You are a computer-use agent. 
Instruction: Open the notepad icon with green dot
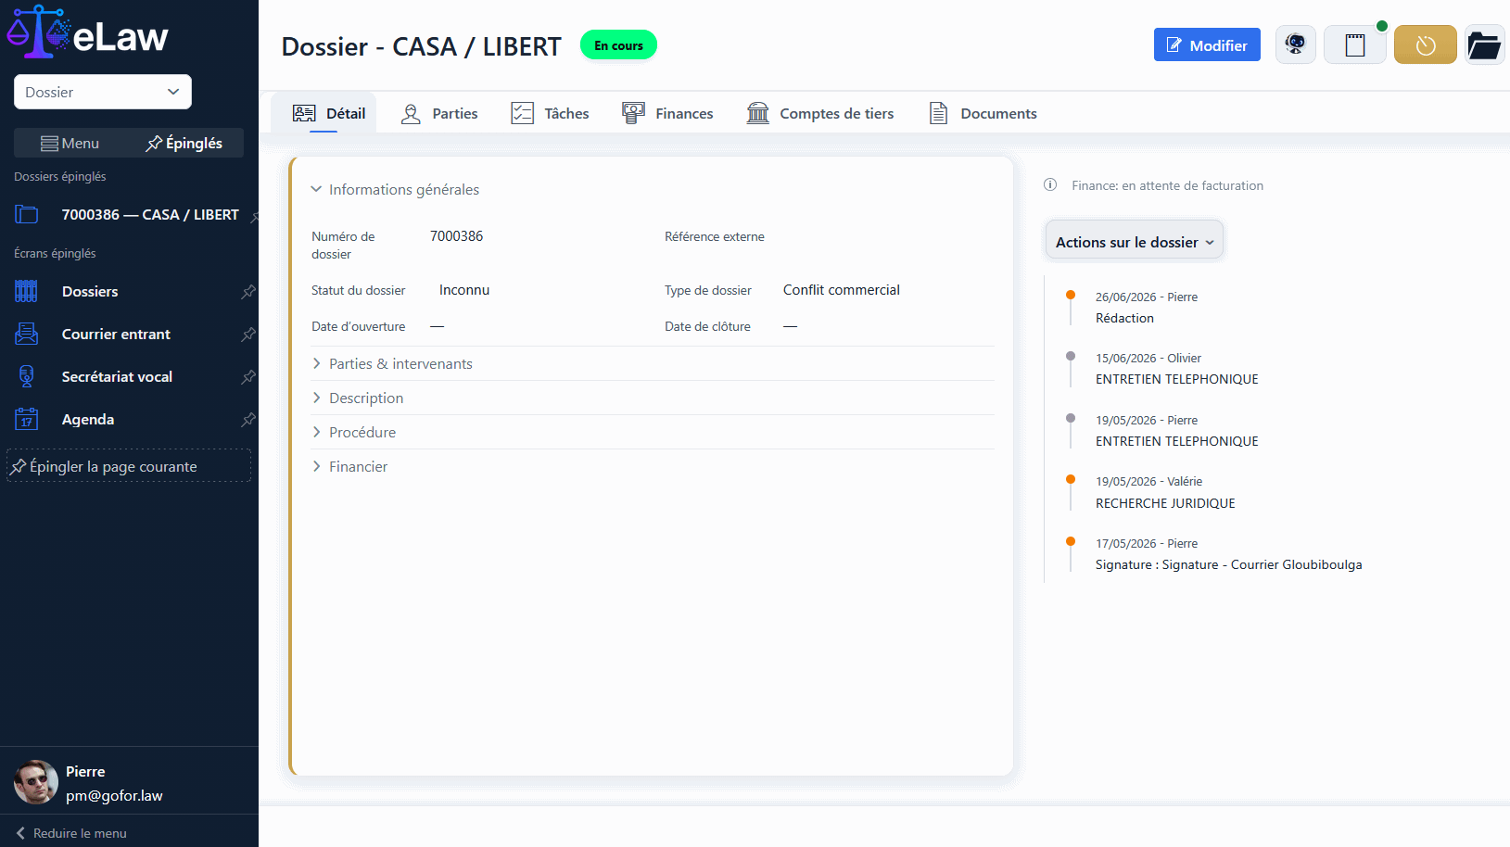click(1355, 44)
